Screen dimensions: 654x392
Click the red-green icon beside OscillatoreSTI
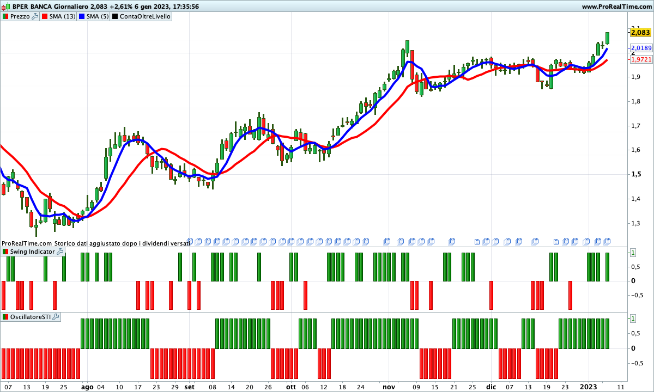[x=5, y=316]
